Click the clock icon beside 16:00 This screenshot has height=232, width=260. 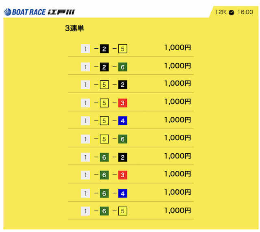pyautogui.click(x=232, y=13)
